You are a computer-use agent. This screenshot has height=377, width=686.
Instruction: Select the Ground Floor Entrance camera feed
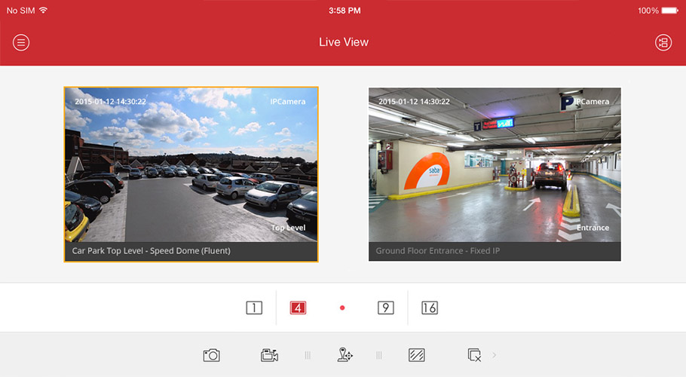coord(495,164)
